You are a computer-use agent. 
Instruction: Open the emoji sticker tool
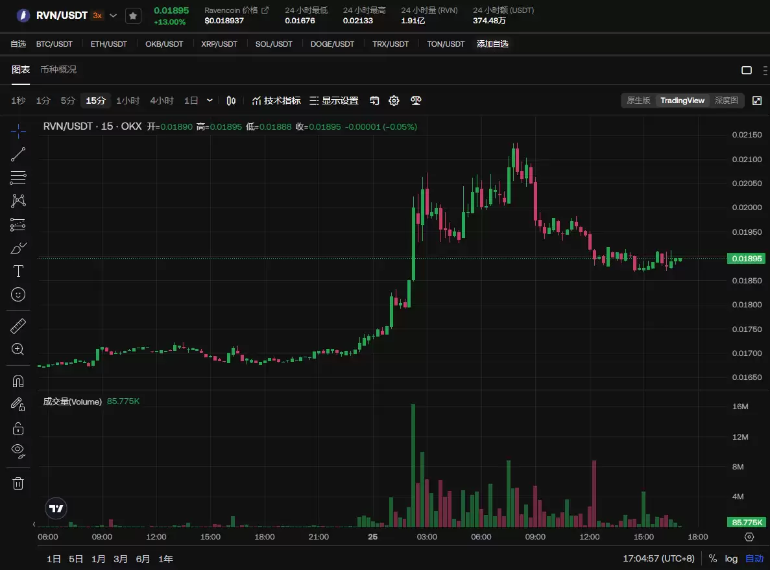pos(18,294)
